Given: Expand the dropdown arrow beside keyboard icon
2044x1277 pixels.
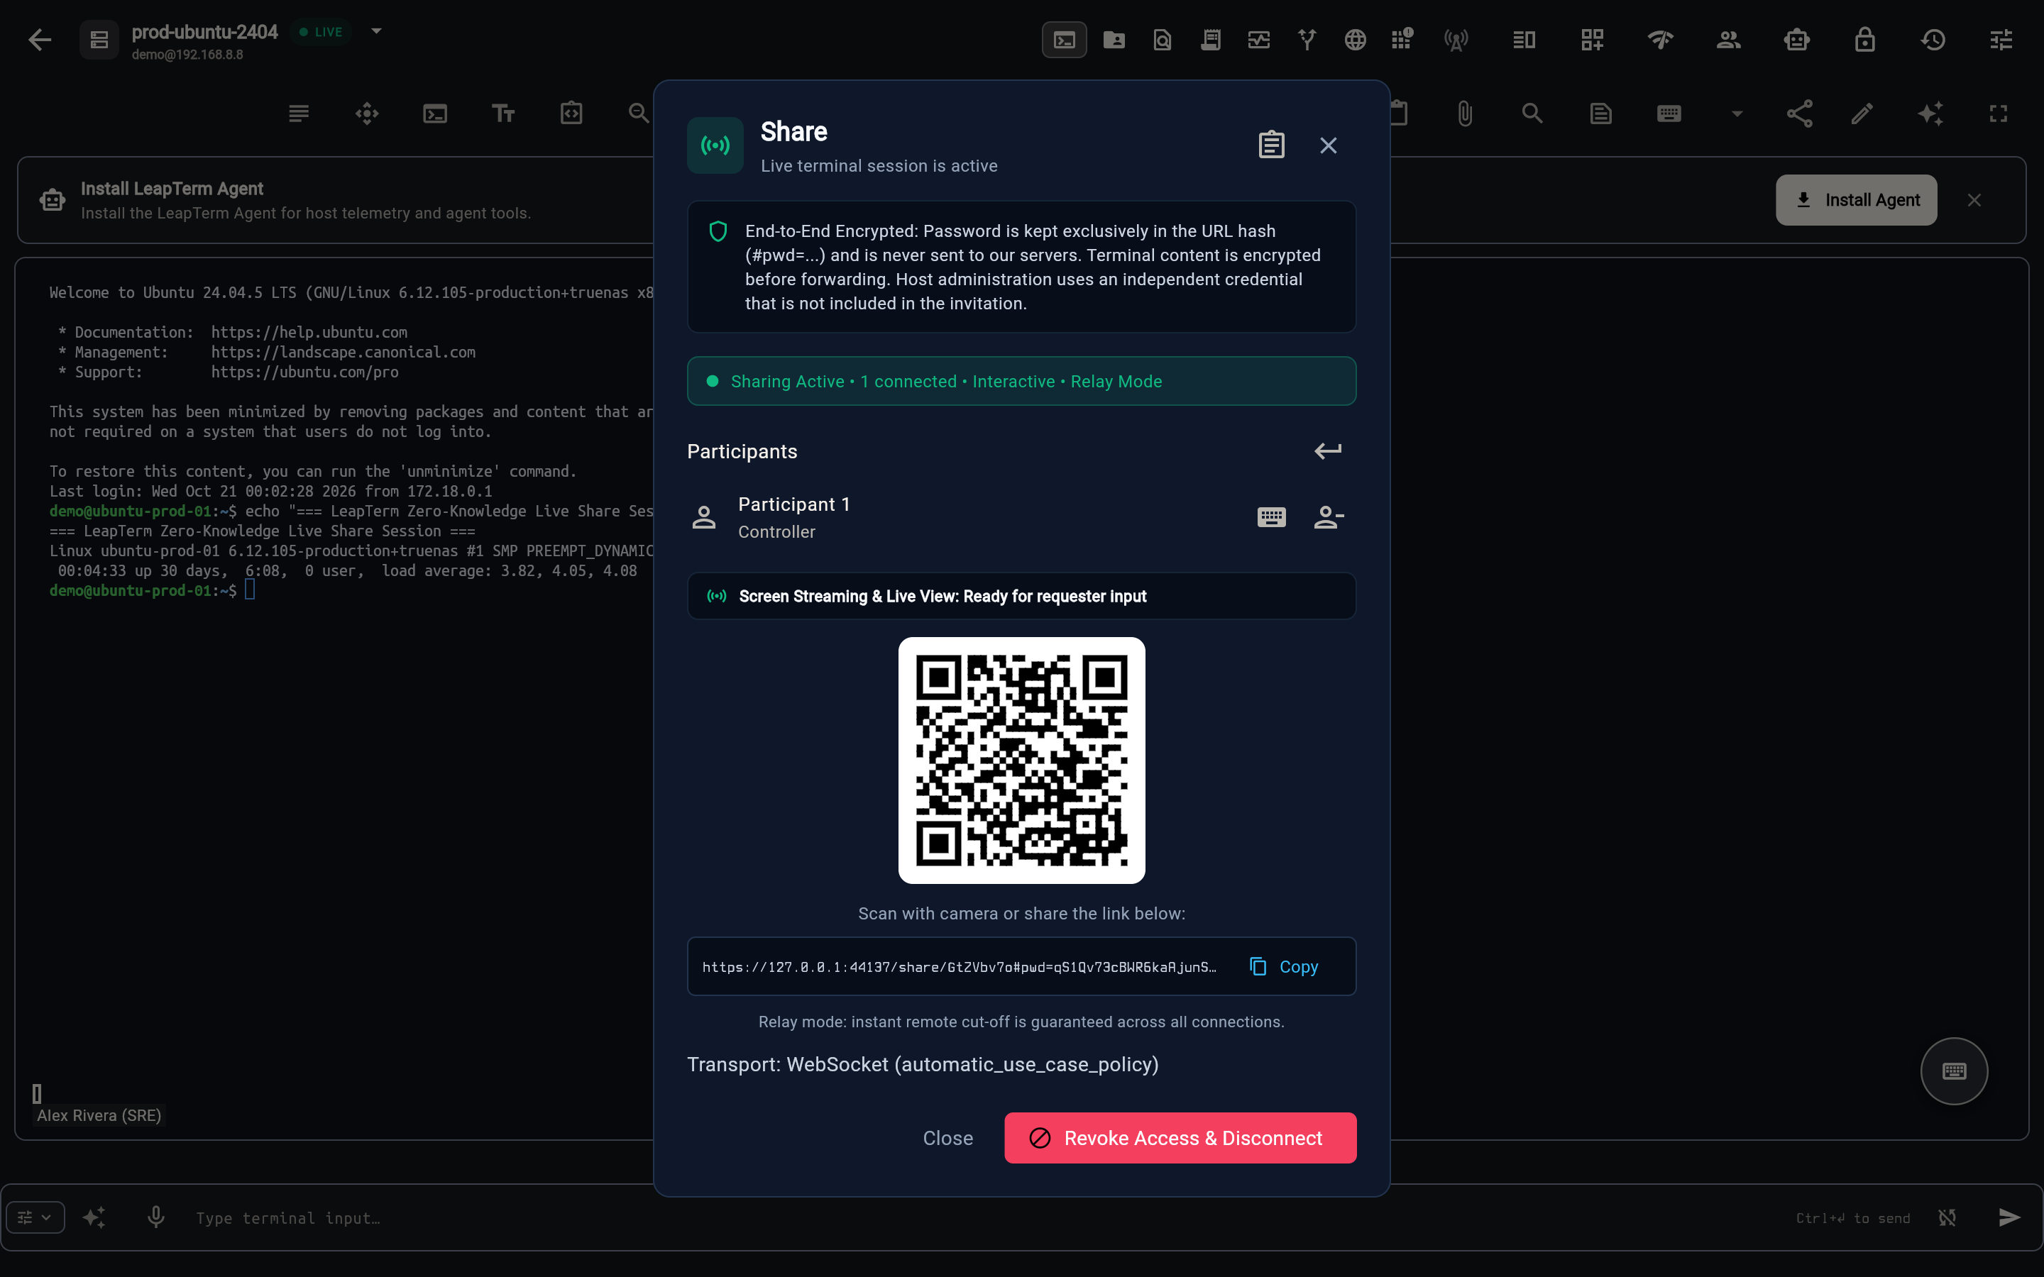Looking at the screenshot, I should 1737,114.
